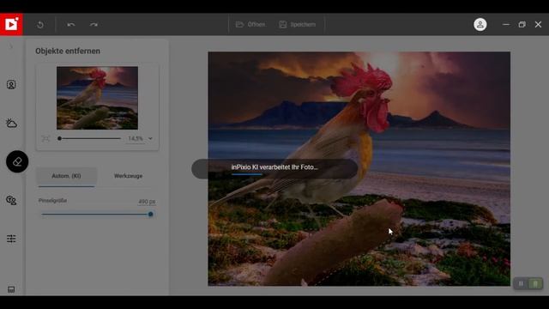Open the adjustments sliders tool
The image size is (549, 309).
coord(11,239)
